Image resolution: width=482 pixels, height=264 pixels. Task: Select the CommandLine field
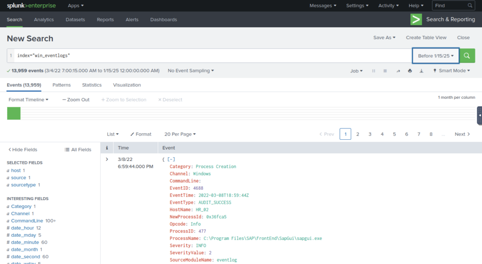coord(27,221)
